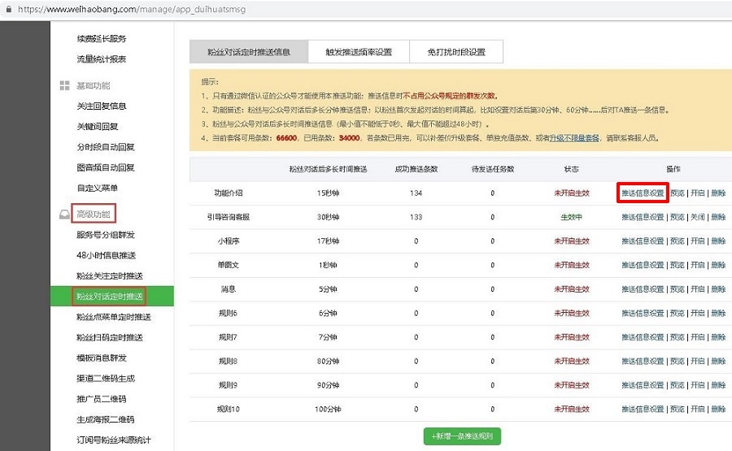Click 推送信息设置 for 规则10 row
Image resolution: width=732 pixels, height=451 pixels.
pos(643,409)
